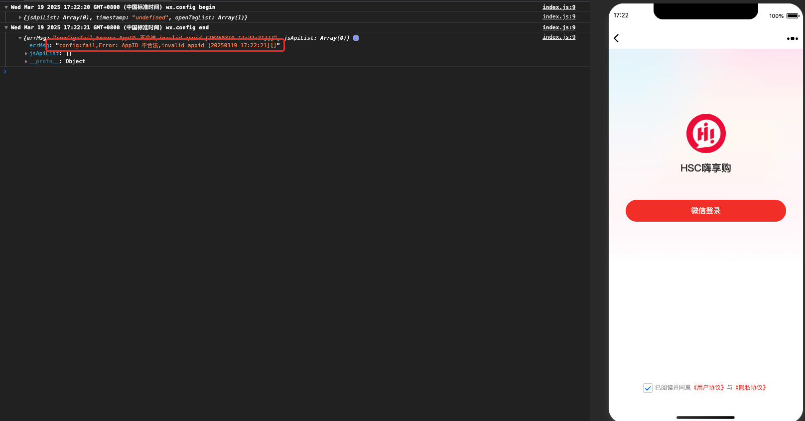Collapse the wx.config end log group

point(6,28)
